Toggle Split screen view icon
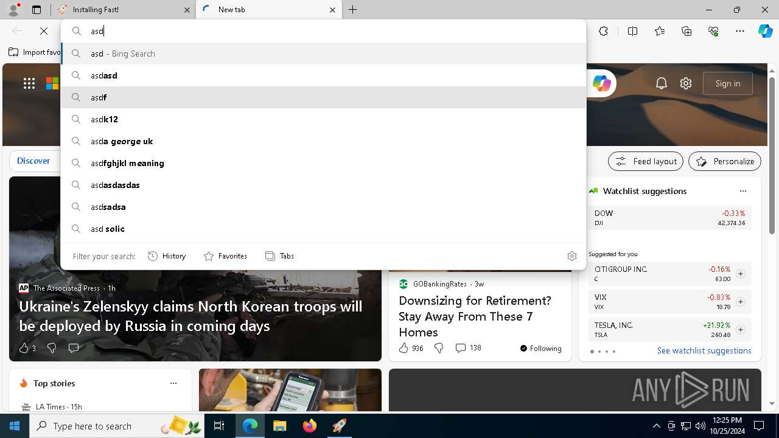The image size is (779, 438). 632,31
